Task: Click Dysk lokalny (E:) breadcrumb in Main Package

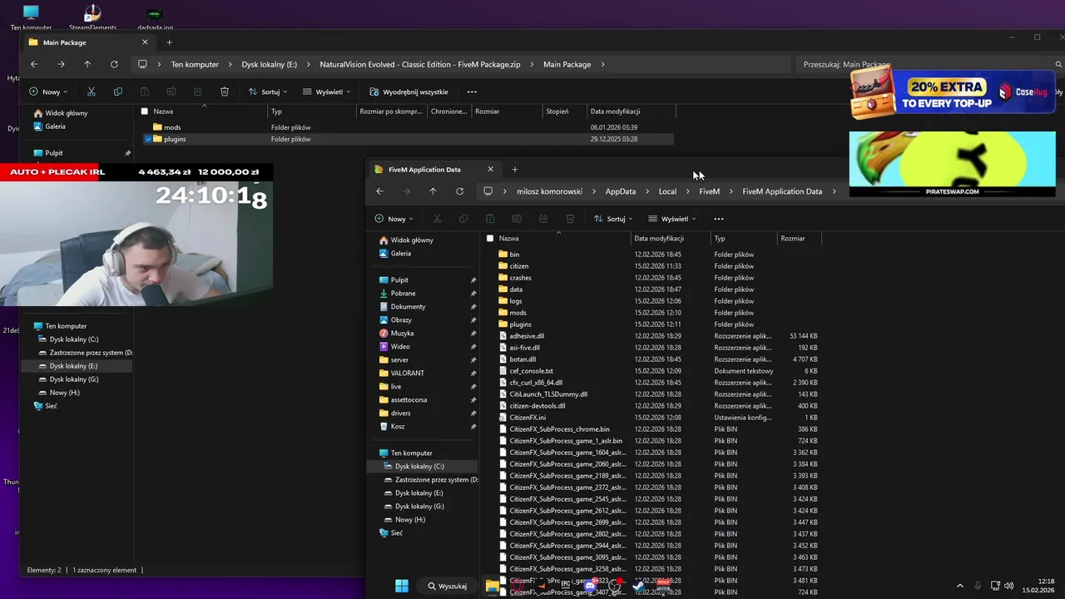Action: pyautogui.click(x=270, y=64)
